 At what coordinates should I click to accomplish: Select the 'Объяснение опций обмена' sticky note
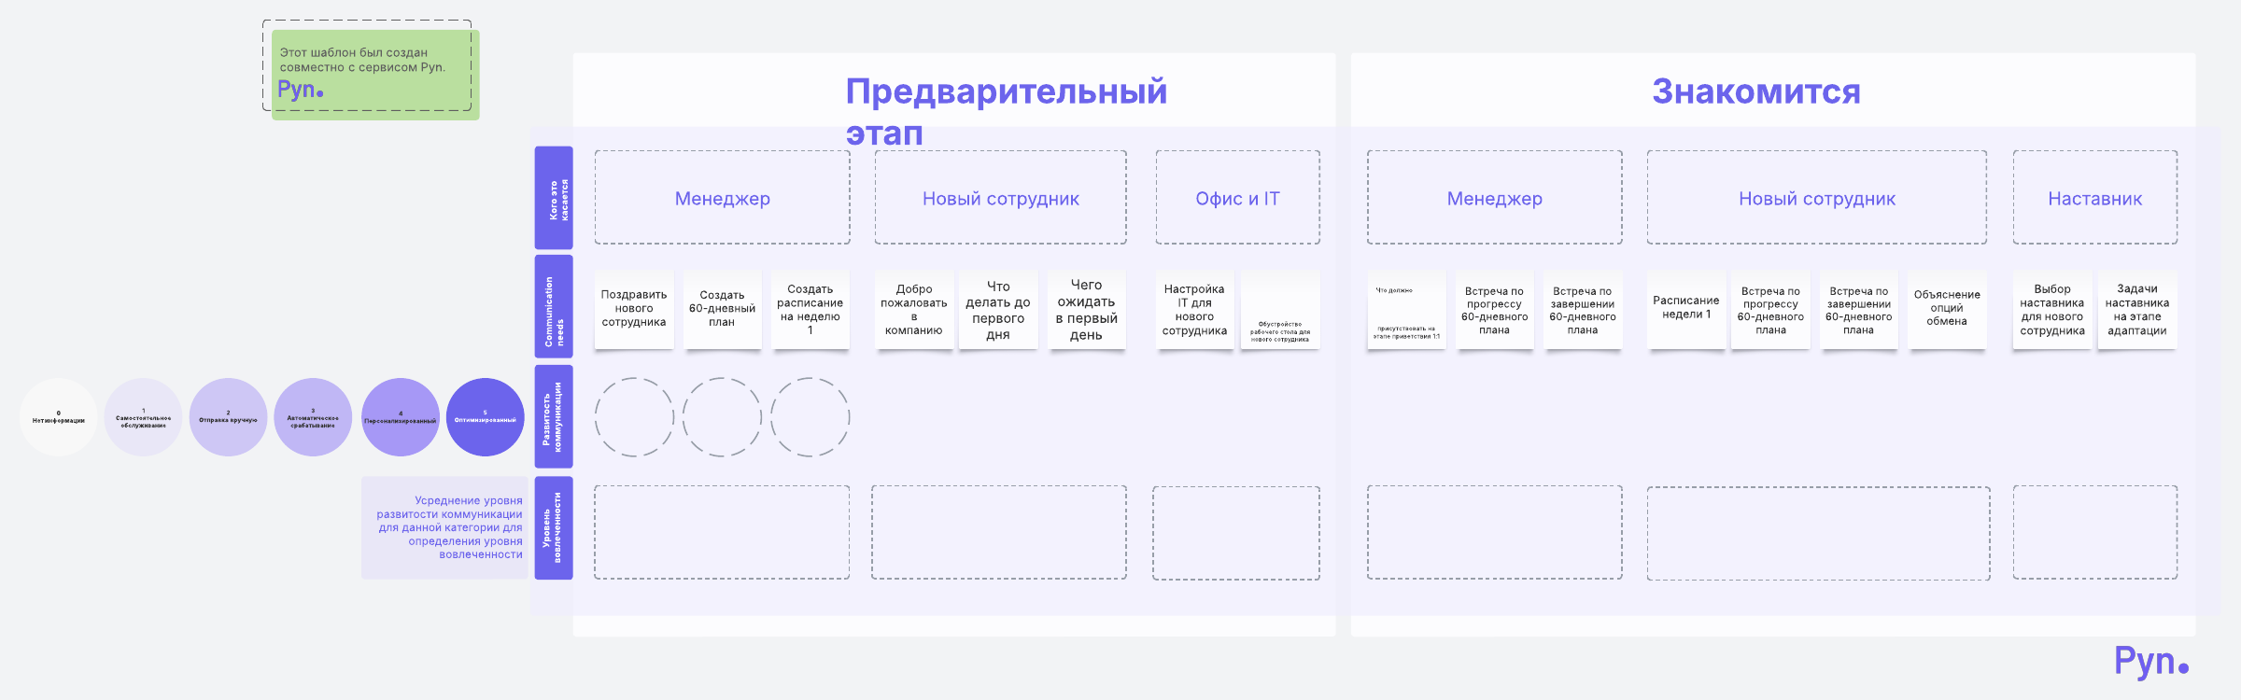[1947, 309]
